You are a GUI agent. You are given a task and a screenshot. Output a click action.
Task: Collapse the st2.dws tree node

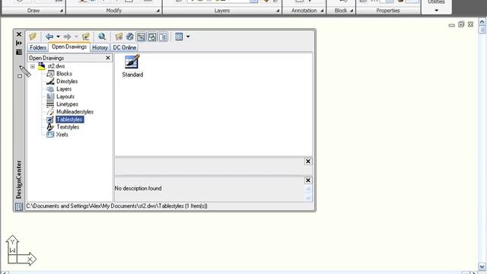(x=33, y=66)
